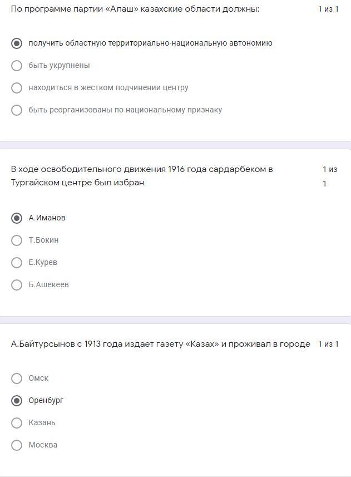Click the Оренбург answer label text

pos(46,400)
